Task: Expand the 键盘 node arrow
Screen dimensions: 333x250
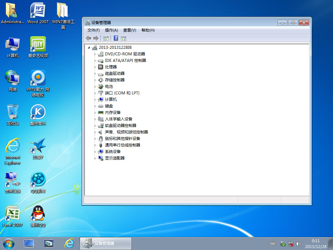Action: 95,106
